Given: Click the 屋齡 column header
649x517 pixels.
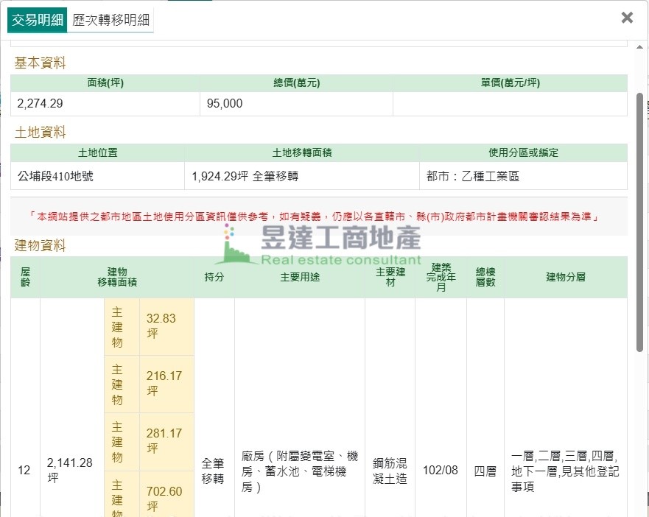Looking at the screenshot, I should pos(25,278).
